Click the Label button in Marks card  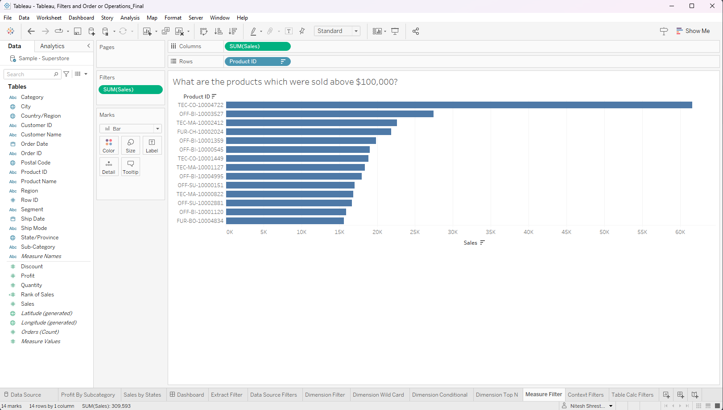(152, 146)
